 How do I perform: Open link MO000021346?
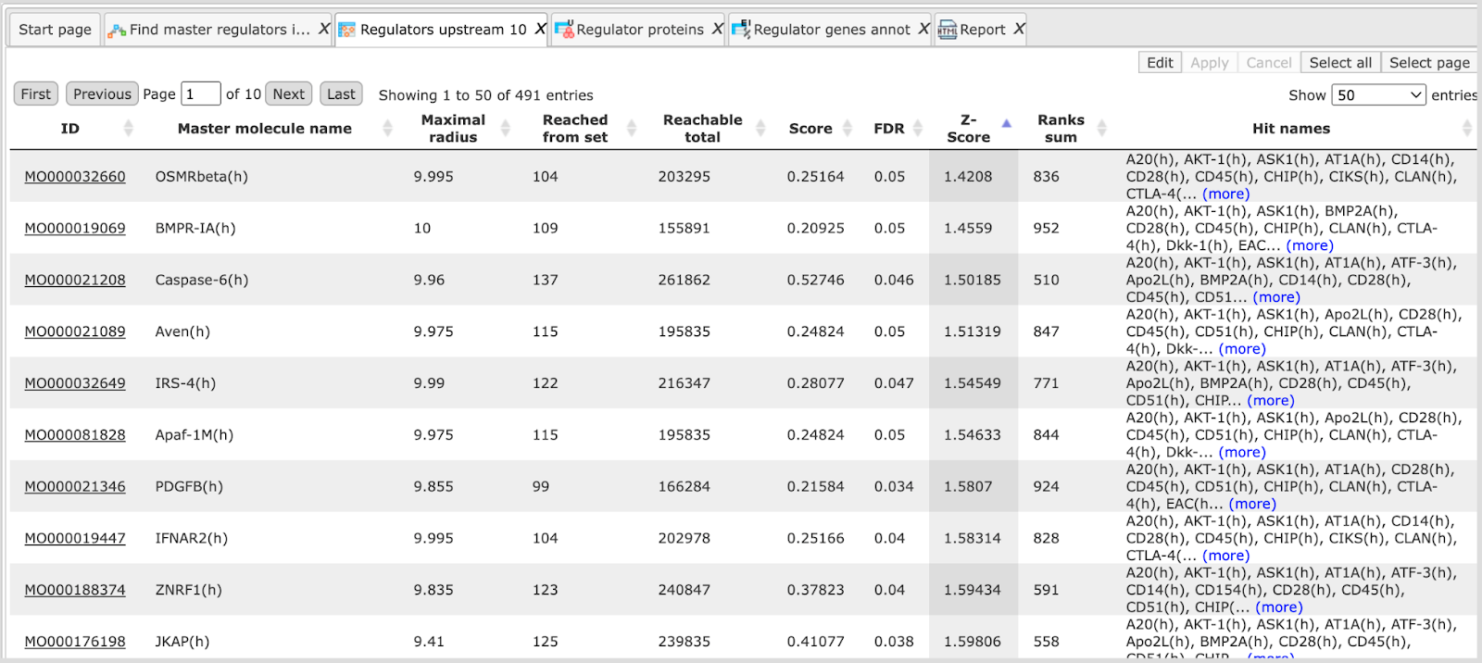pyautogui.click(x=75, y=486)
